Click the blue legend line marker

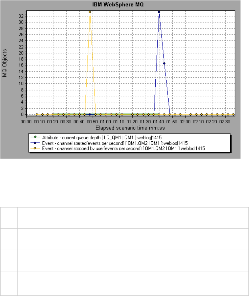35,143
